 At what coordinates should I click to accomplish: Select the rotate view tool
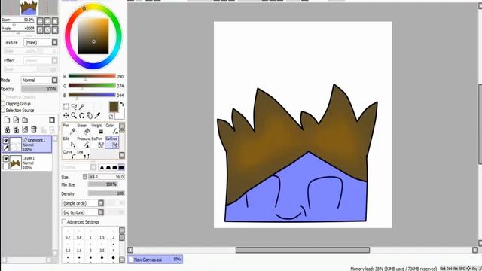(82, 115)
